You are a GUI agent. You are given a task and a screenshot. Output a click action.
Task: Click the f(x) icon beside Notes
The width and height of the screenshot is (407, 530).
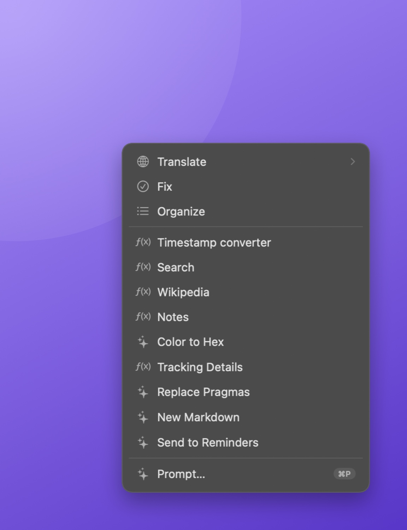[x=143, y=317]
